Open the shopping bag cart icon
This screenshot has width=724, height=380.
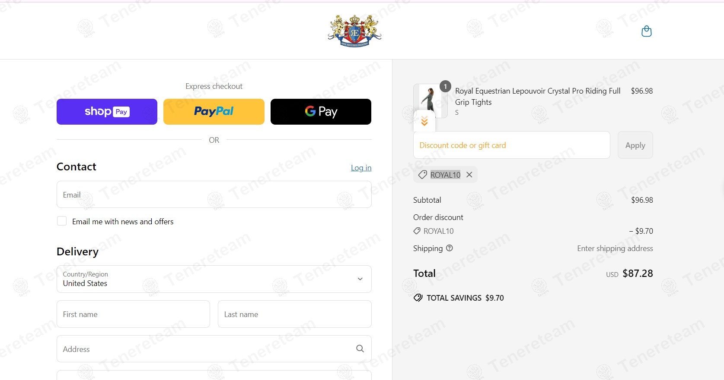click(x=646, y=31)
